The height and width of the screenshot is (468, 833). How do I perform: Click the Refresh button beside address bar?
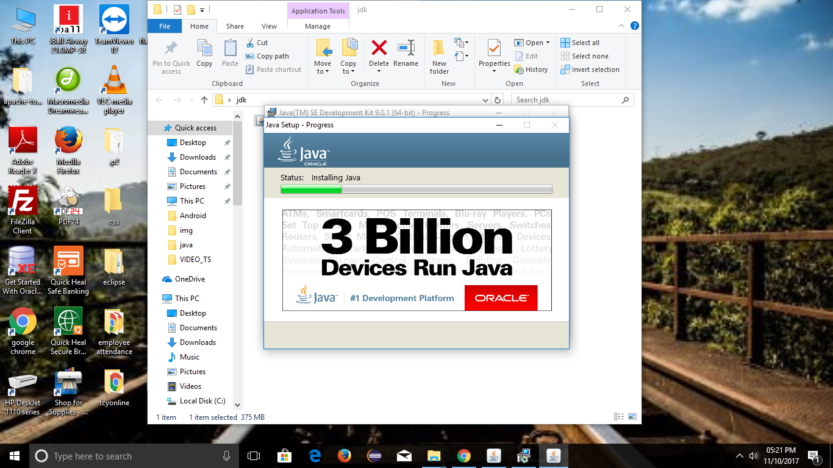pyautogui.click(x=498, y=100)
